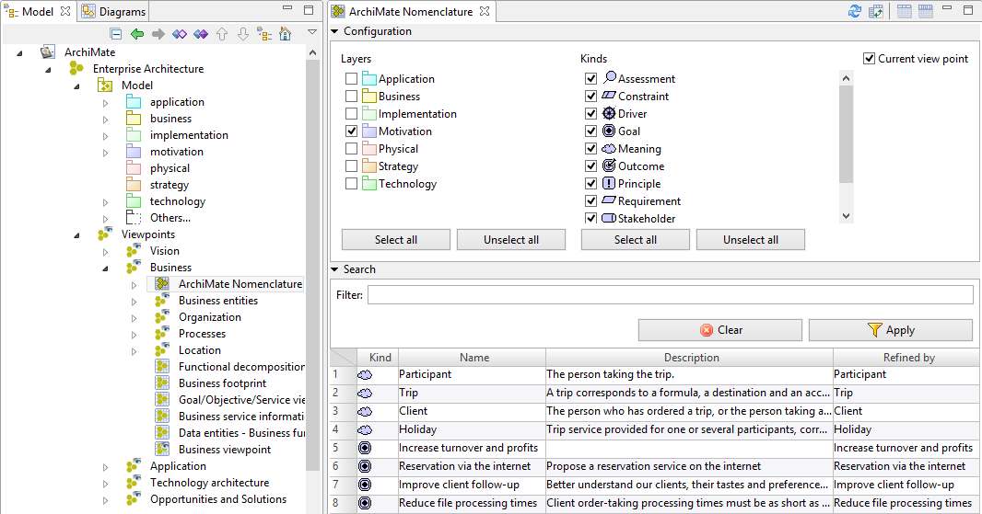Click the table rows layout icon
The height and width of the screenshot is (514, 982).
(905, 11)
